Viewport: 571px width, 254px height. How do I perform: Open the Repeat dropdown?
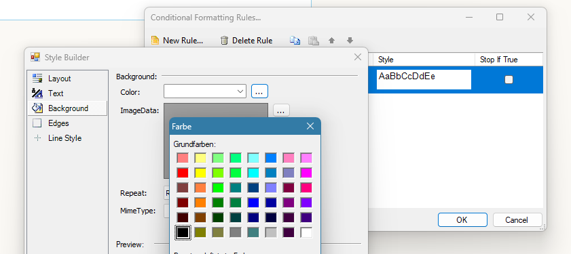click(x=167, y=193)
